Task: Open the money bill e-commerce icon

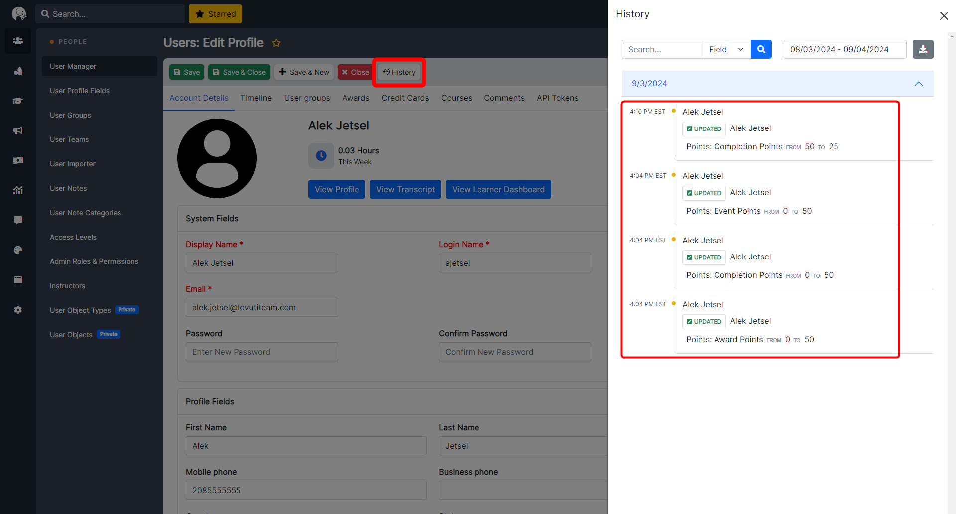Action: pos(18,160)
